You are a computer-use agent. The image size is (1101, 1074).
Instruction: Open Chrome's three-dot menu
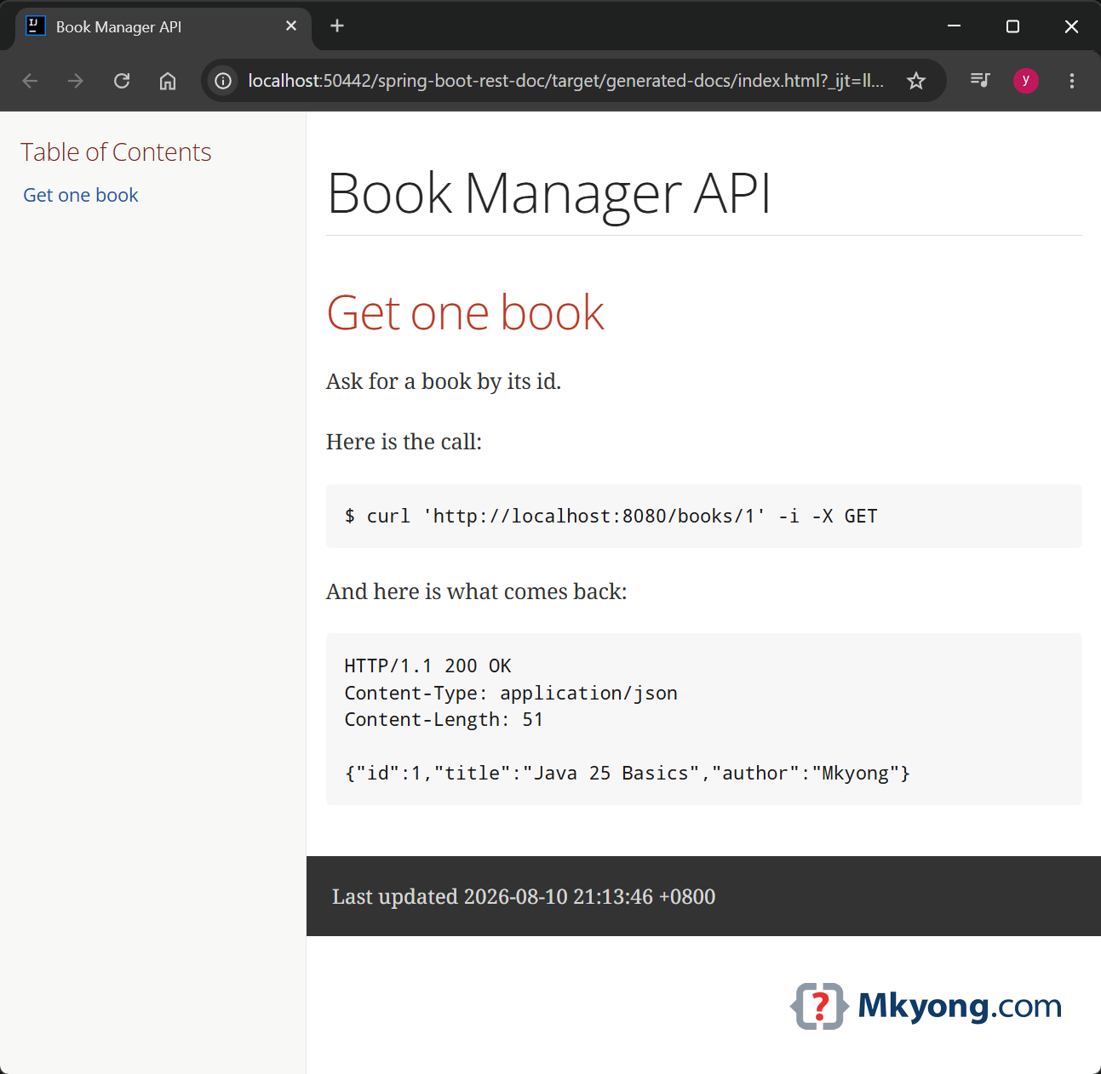[x=1072, y=81]
